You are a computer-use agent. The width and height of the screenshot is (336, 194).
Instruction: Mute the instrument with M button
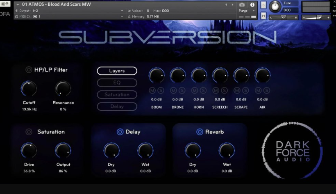(263, 16)
